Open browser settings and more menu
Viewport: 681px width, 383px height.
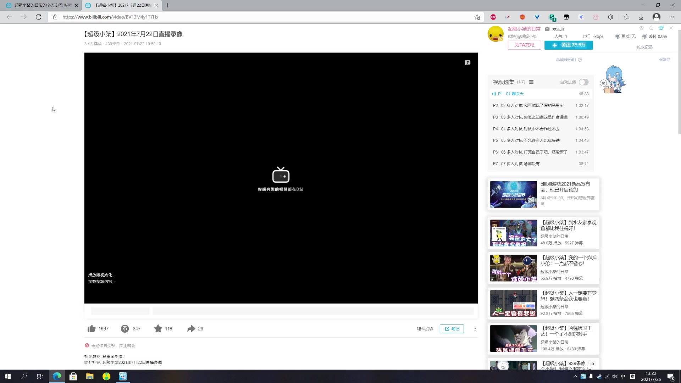[x=671, y=17]
